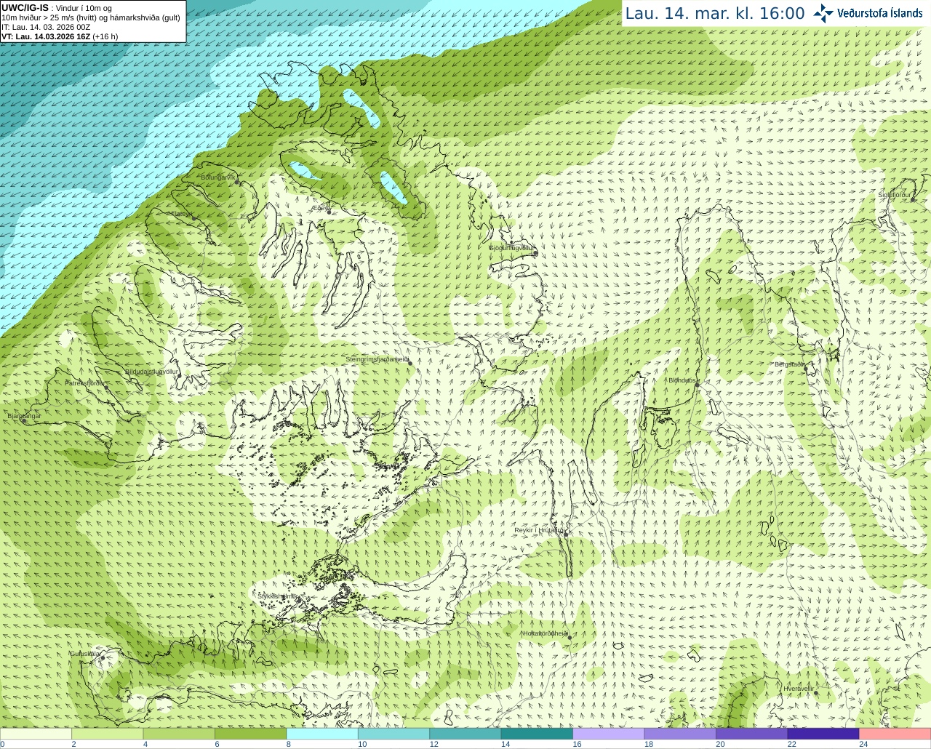This screenshot has width=931, height=749.
Task: Click the Siglufjörður station label
Action: (895, 195)
